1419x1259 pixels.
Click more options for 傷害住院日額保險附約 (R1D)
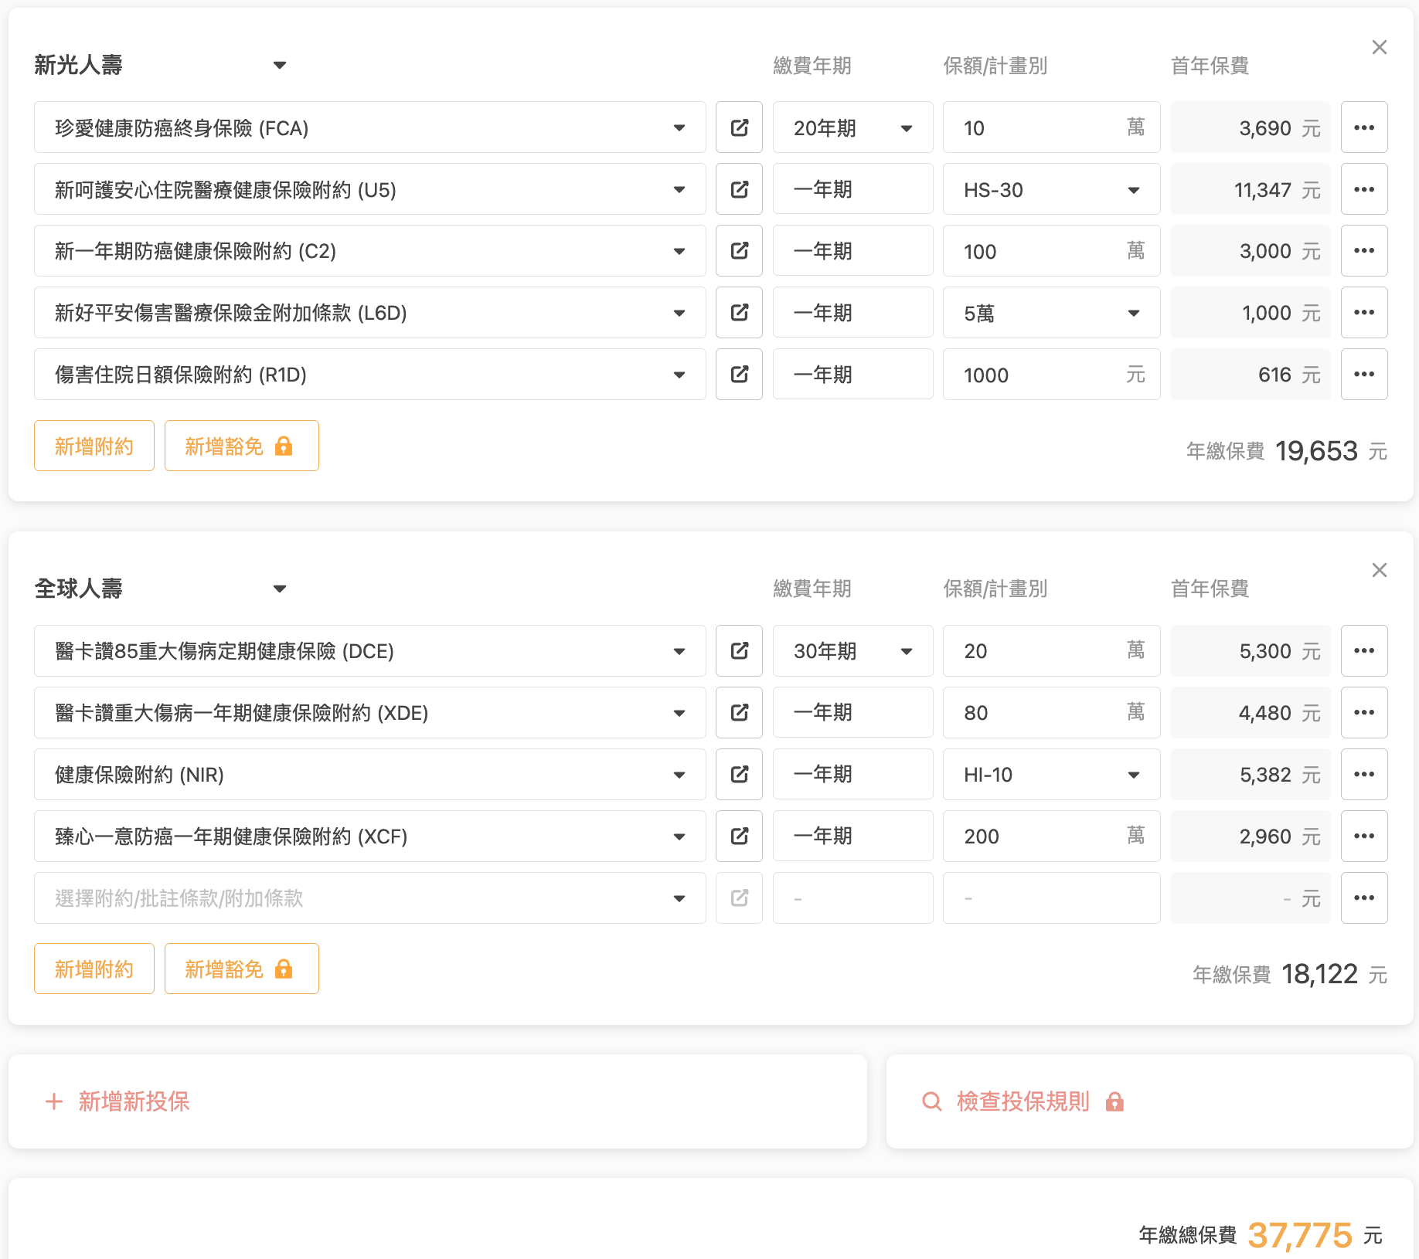pos(1363,375)
